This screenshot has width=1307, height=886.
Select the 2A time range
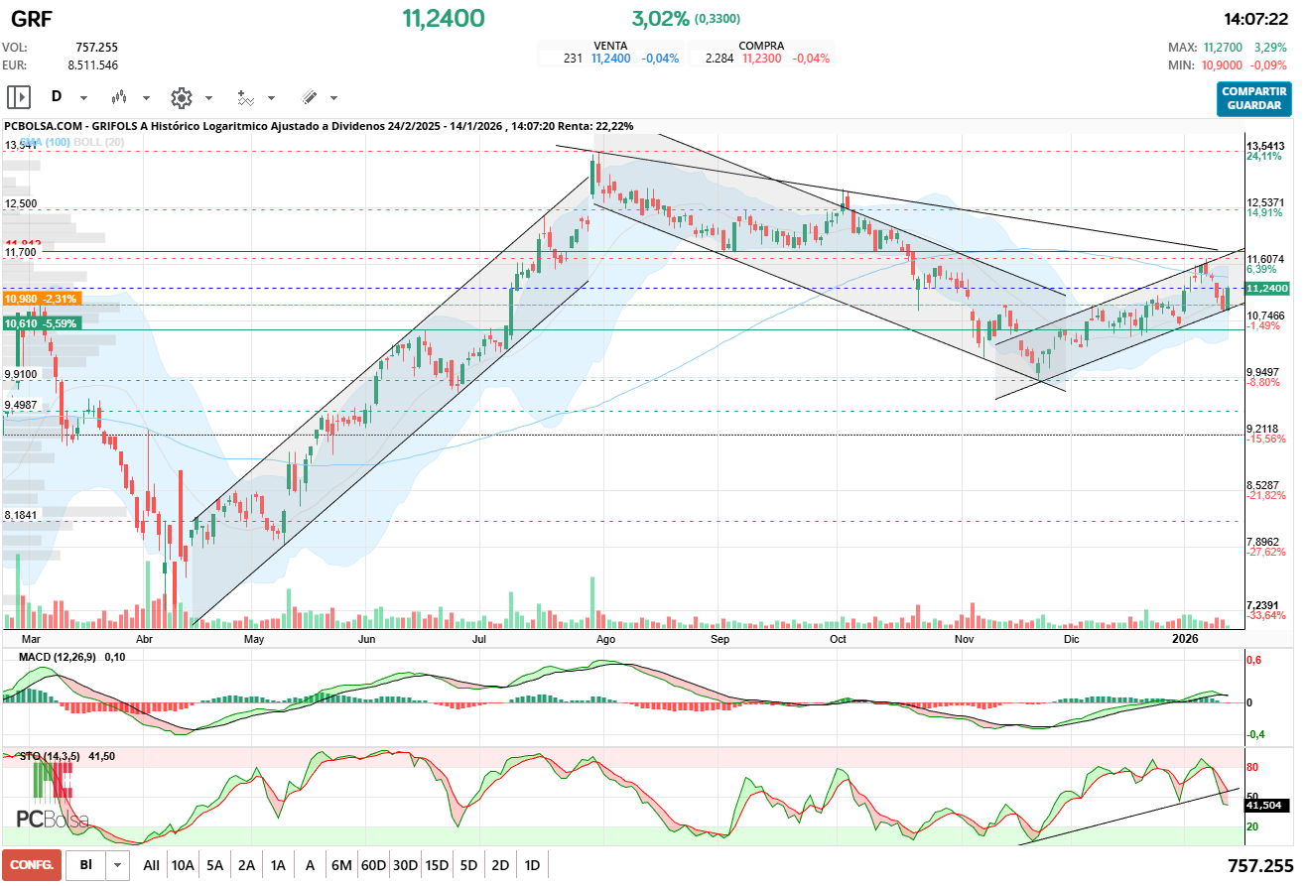click(x=246, y=865)
